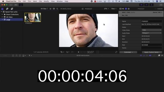The width and height of the screenshot is (164, 92).
Task: Collapse the Speed Test LaCie library
Action: [1, 12]
